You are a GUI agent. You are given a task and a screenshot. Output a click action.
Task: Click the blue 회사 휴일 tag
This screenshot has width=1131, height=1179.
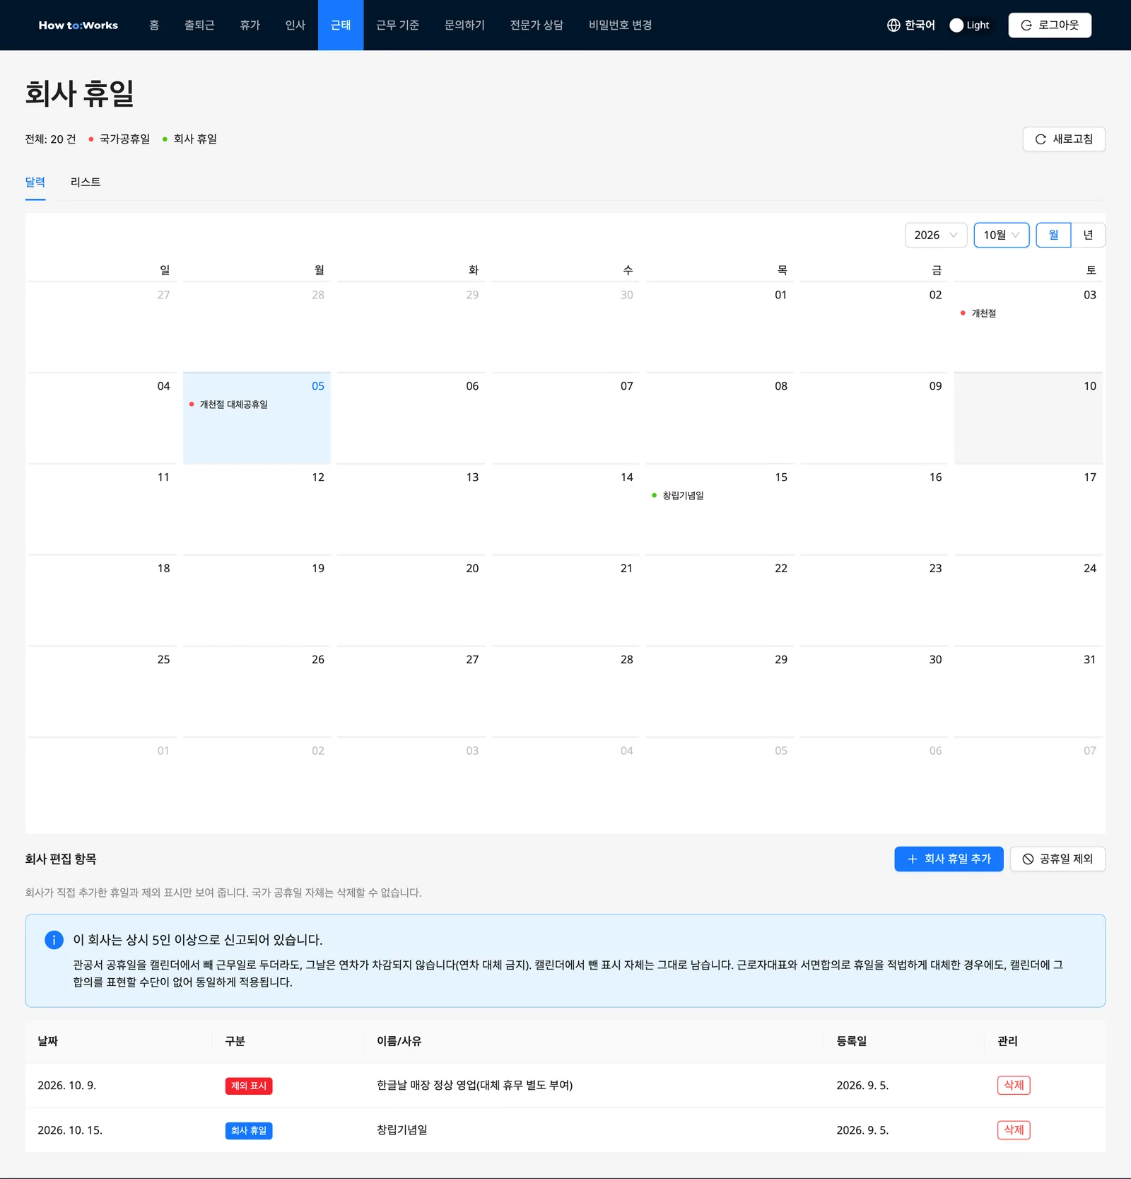(x=249, y=1131)
